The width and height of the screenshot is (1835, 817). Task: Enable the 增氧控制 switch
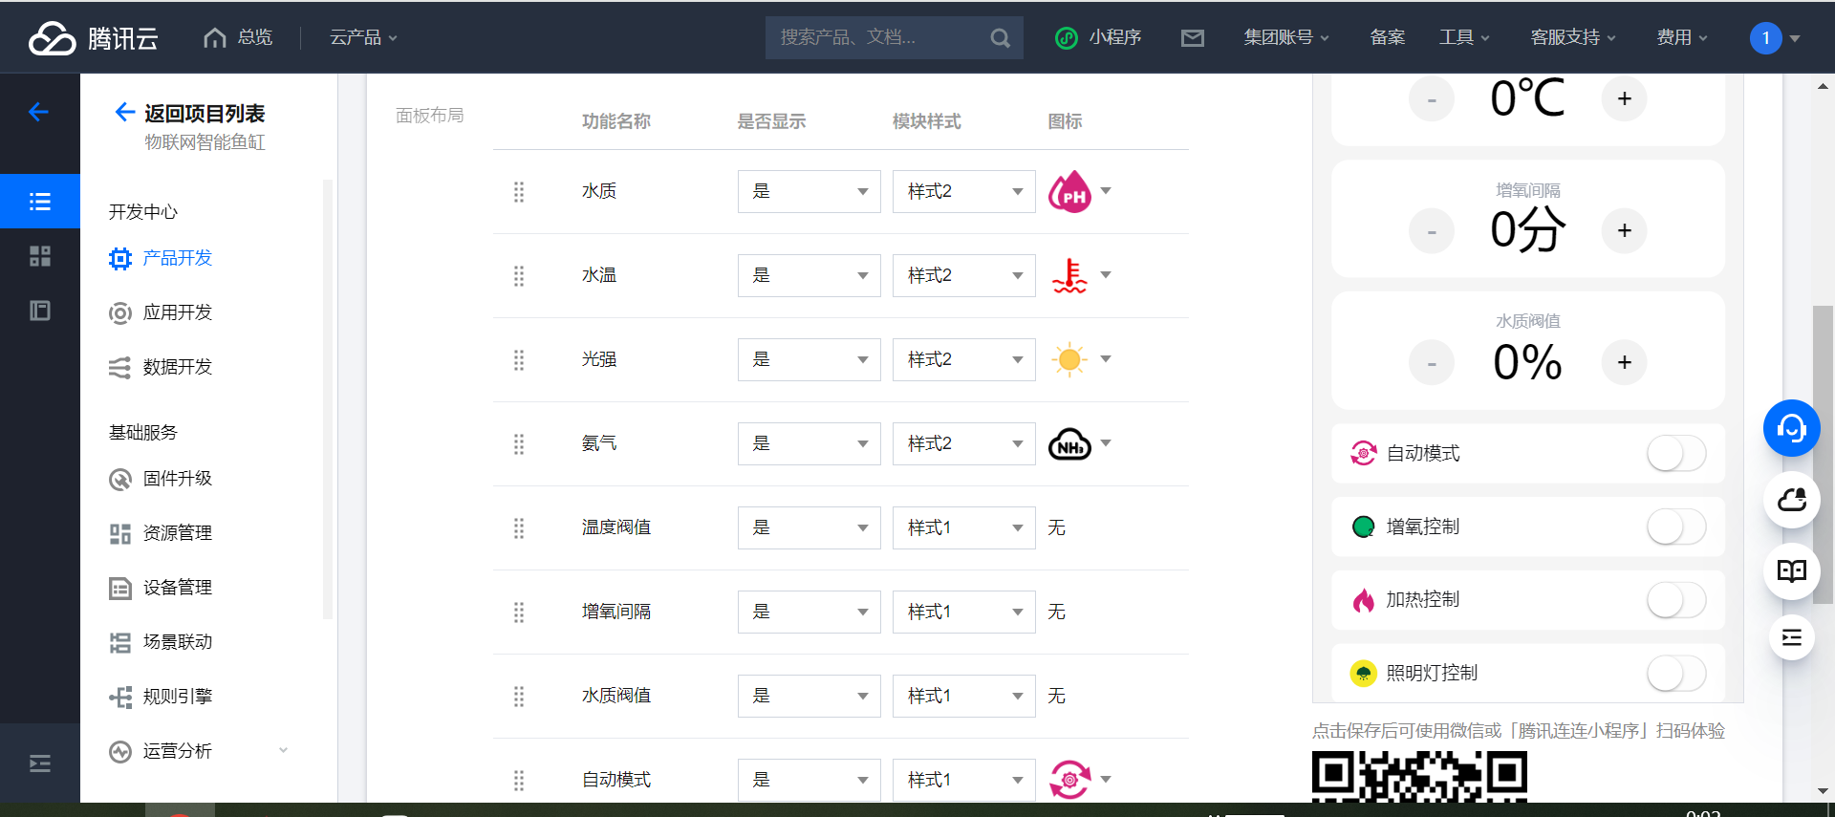[x=1675, y=527]
